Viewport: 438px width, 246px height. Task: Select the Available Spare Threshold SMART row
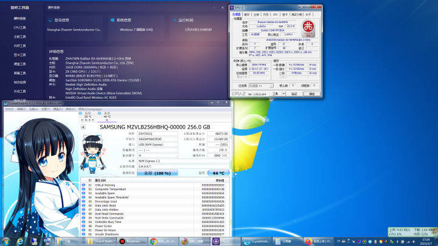click(x=155, y=197)
